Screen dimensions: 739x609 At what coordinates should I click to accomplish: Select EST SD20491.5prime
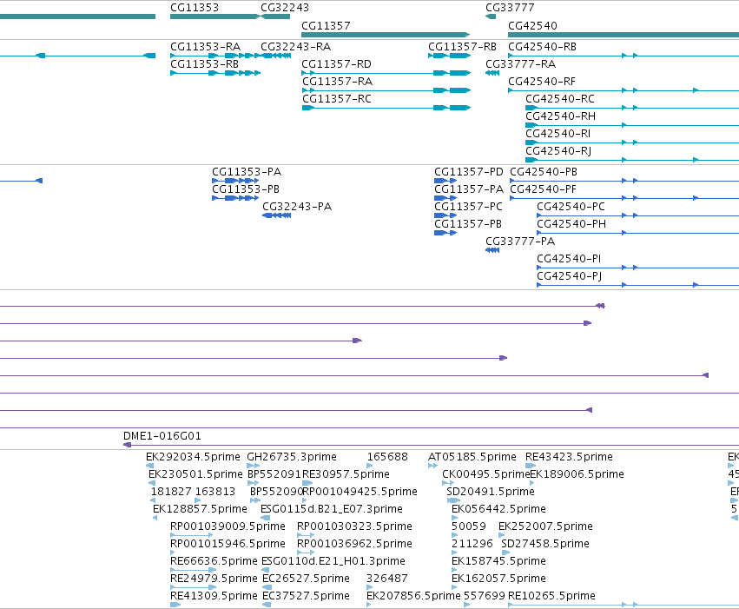click(491, 492)
